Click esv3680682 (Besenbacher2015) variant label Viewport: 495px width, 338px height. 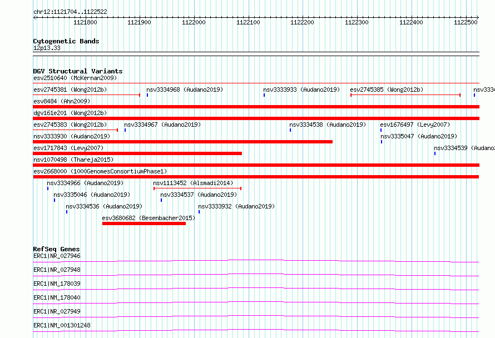point(148,218)
